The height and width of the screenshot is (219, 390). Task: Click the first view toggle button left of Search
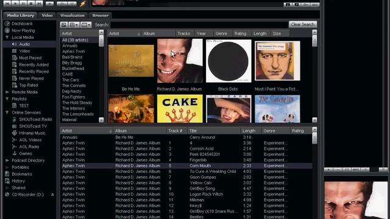tap(64, 25)
